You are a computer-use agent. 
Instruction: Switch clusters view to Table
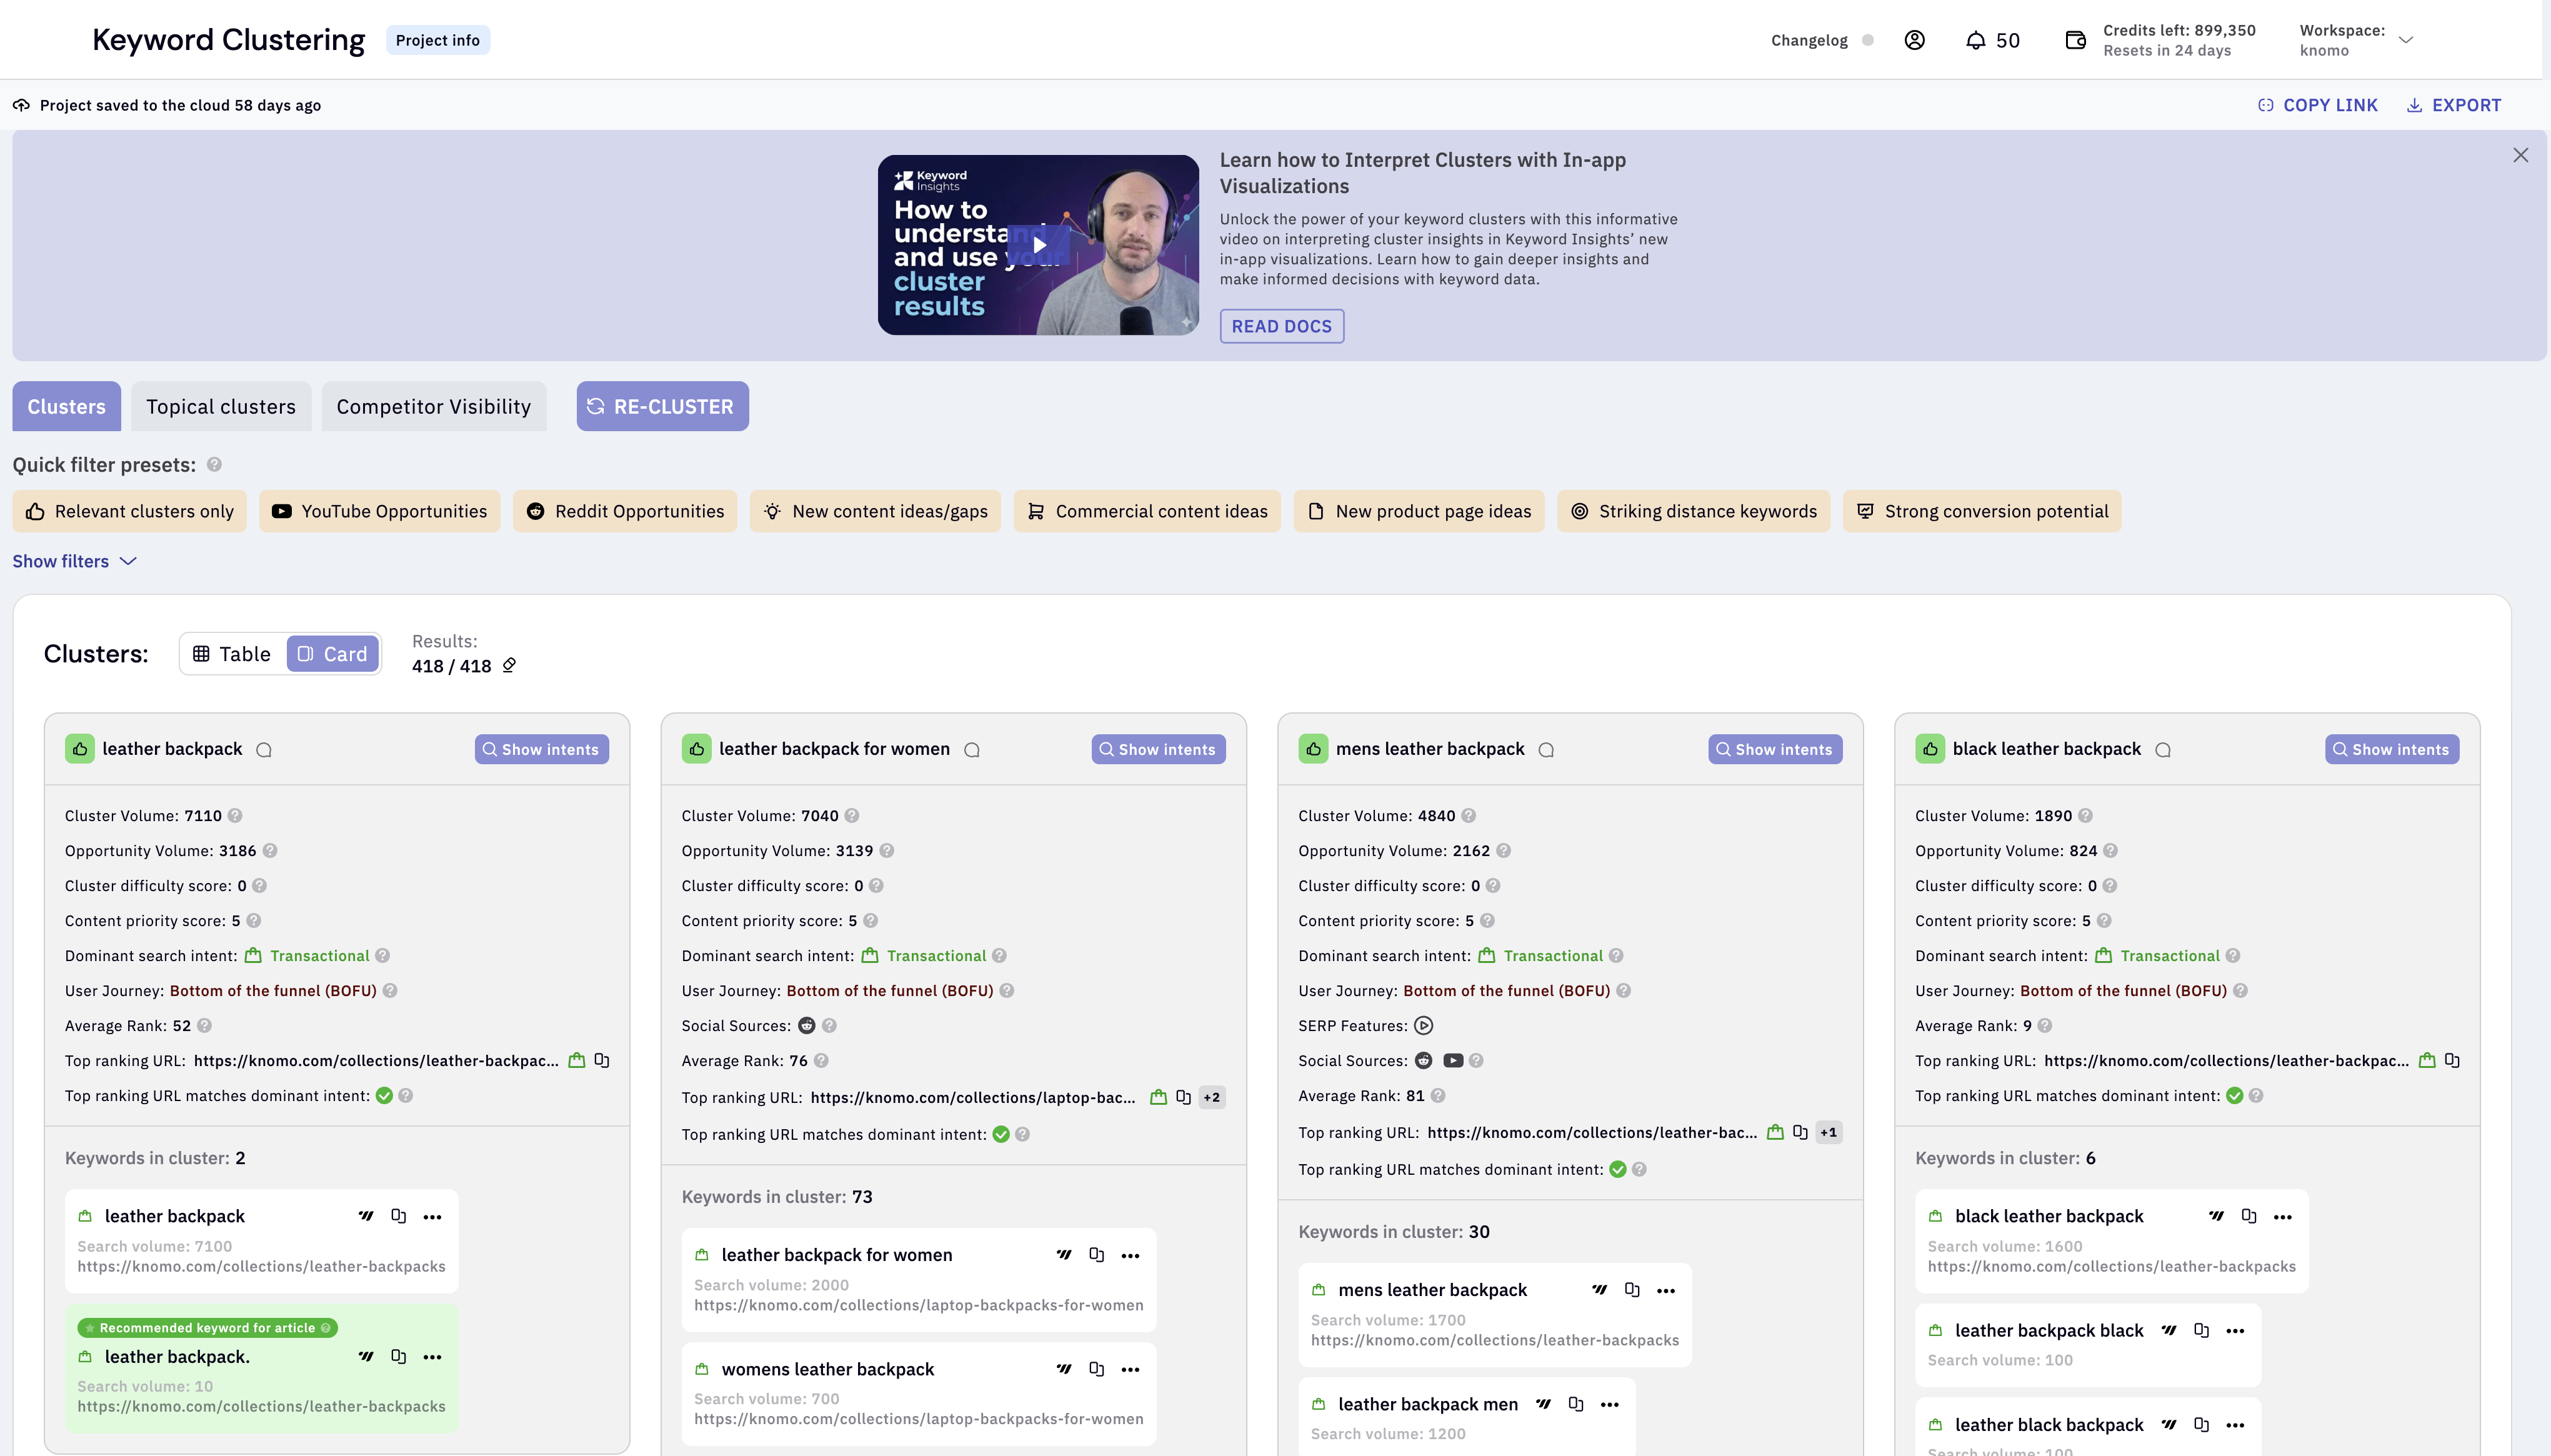(232, 654)
